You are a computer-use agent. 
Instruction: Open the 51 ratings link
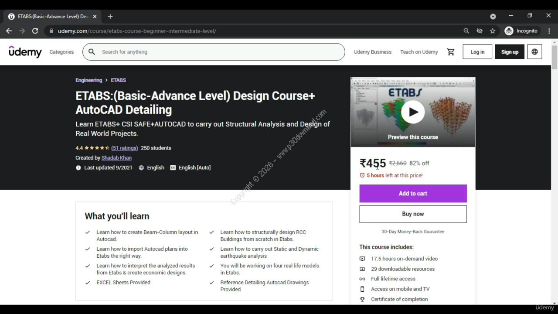click(124, 148)
